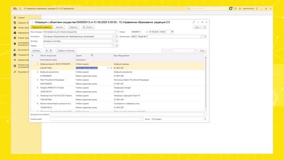Expand Контрагент dropdown arrow

[x=114, y=36]
